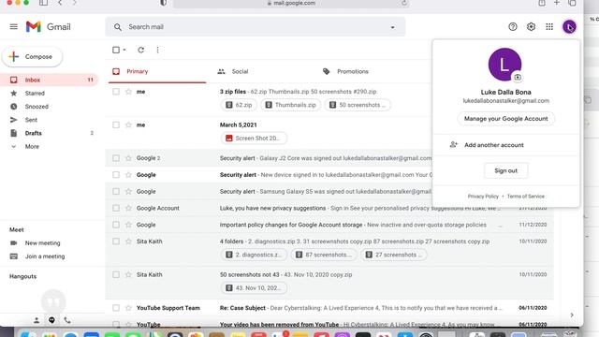Click the Gmail logo
Image resolution: width=599 pixels, height=337 pixels.
(48, 27)
